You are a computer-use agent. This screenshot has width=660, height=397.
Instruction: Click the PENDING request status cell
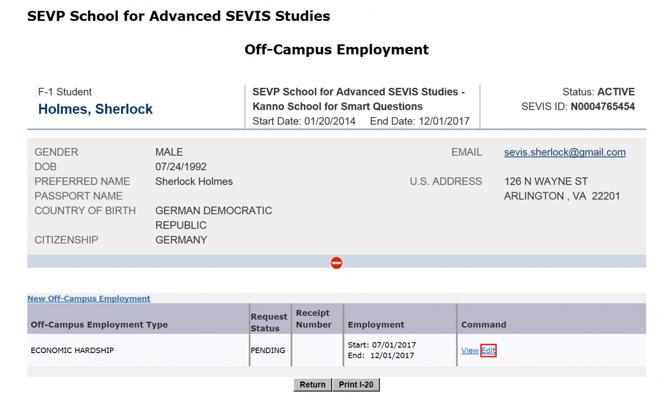(x=268, y=350)
